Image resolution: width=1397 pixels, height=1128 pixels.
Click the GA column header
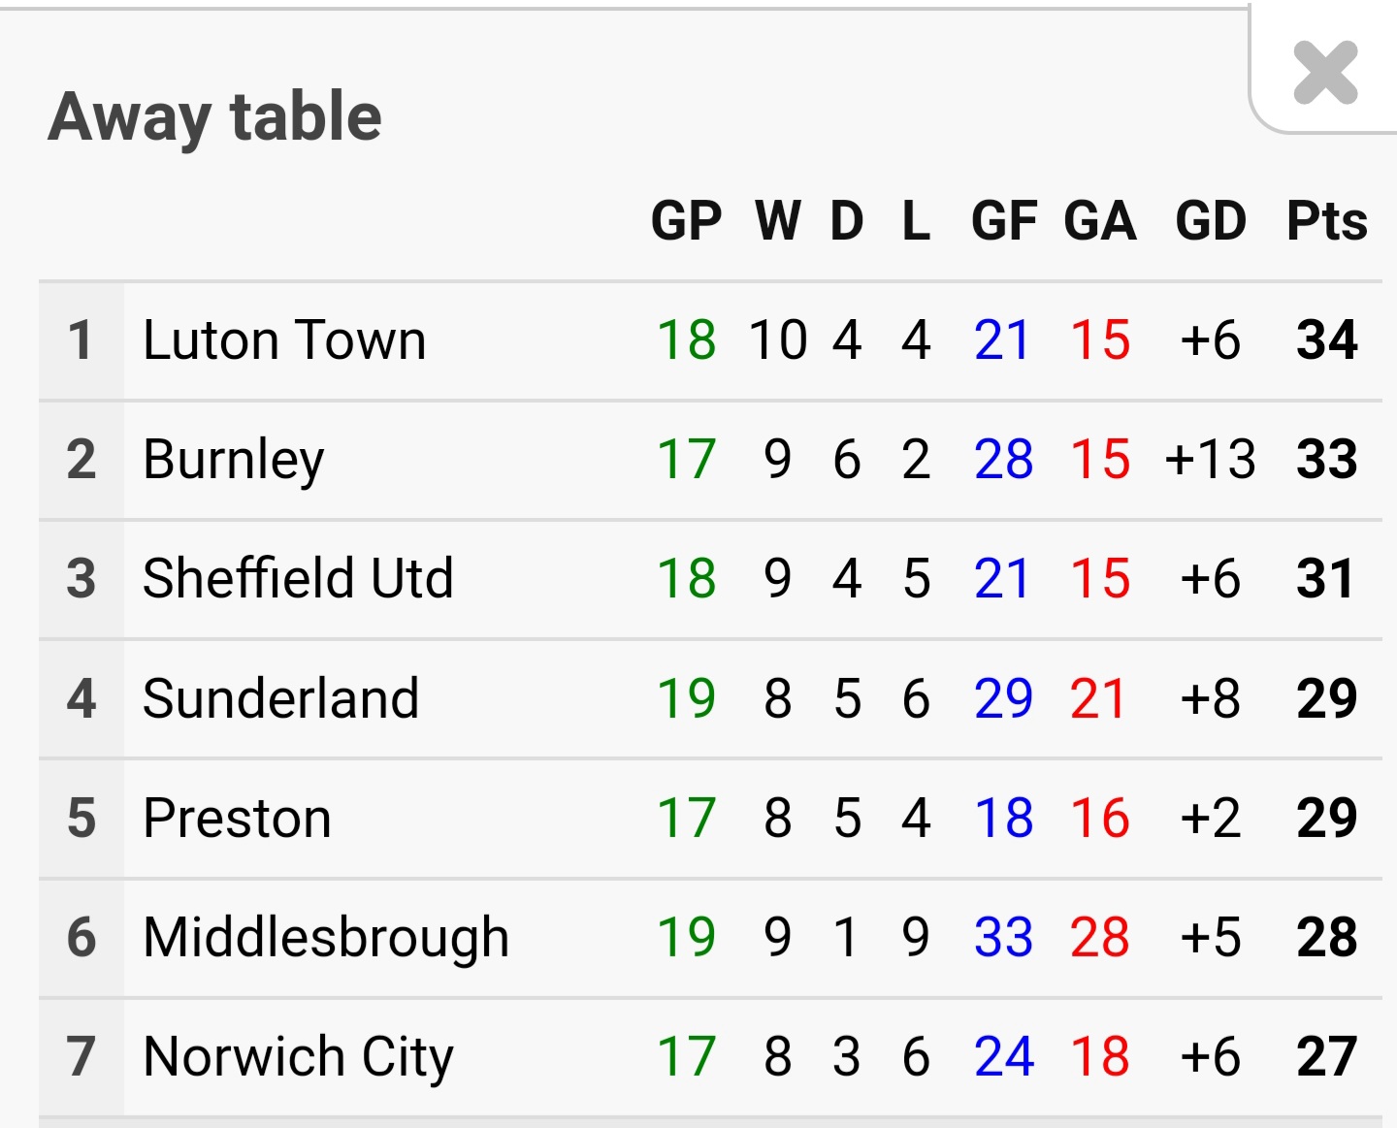[1100, 221]
